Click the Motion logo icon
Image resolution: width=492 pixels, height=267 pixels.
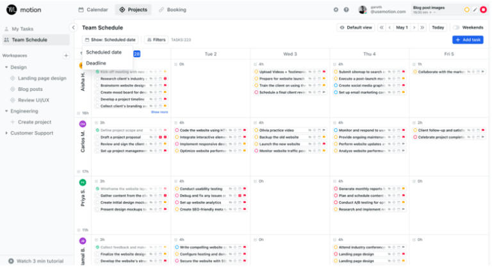pos(12,10)
